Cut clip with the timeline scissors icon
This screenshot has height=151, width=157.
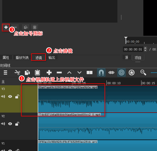(x=17, y=73)
